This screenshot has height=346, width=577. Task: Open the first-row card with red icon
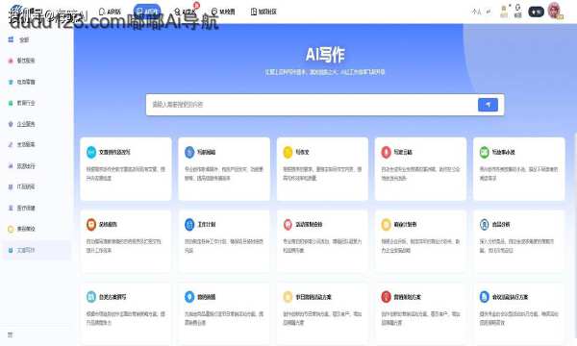420,169
